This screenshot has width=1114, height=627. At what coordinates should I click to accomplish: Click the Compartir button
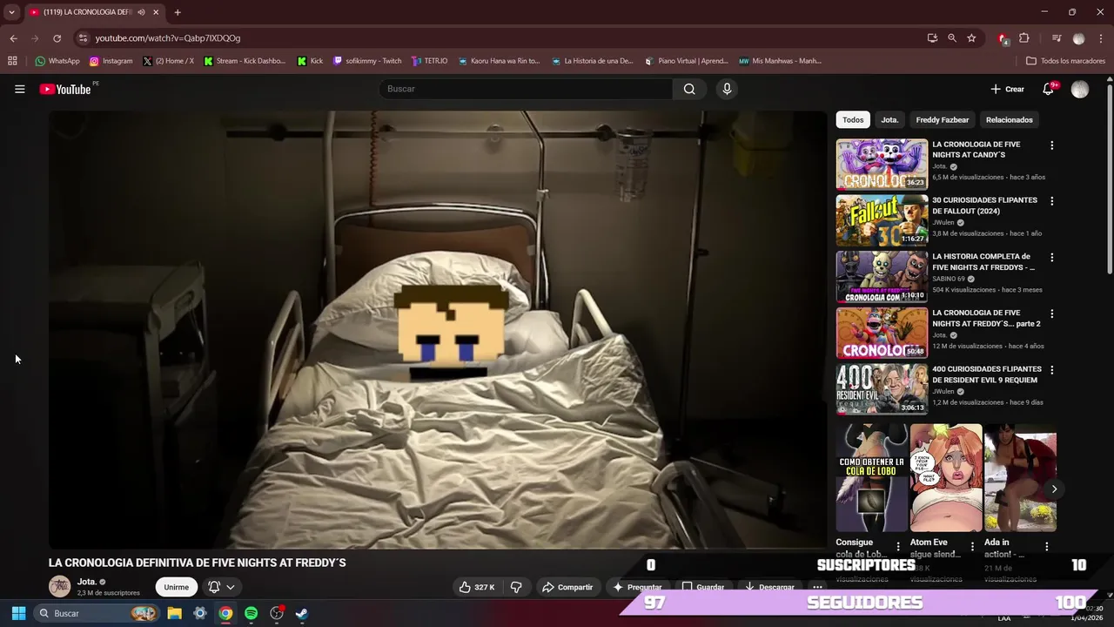coord(567,587)
